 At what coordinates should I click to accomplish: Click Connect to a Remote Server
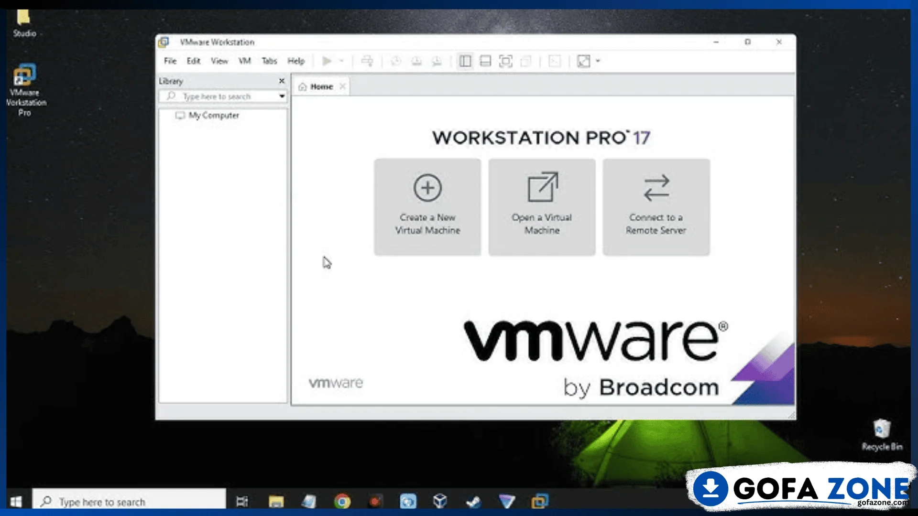[656, 207]
